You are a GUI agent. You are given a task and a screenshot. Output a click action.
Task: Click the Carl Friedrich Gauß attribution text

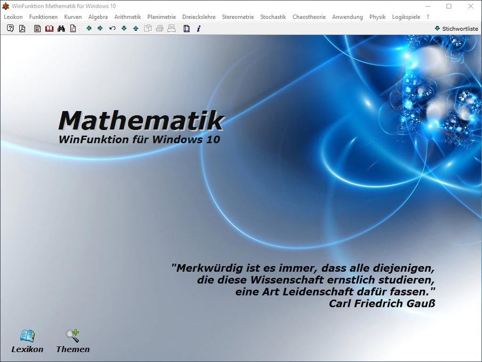tap(382, 304)
